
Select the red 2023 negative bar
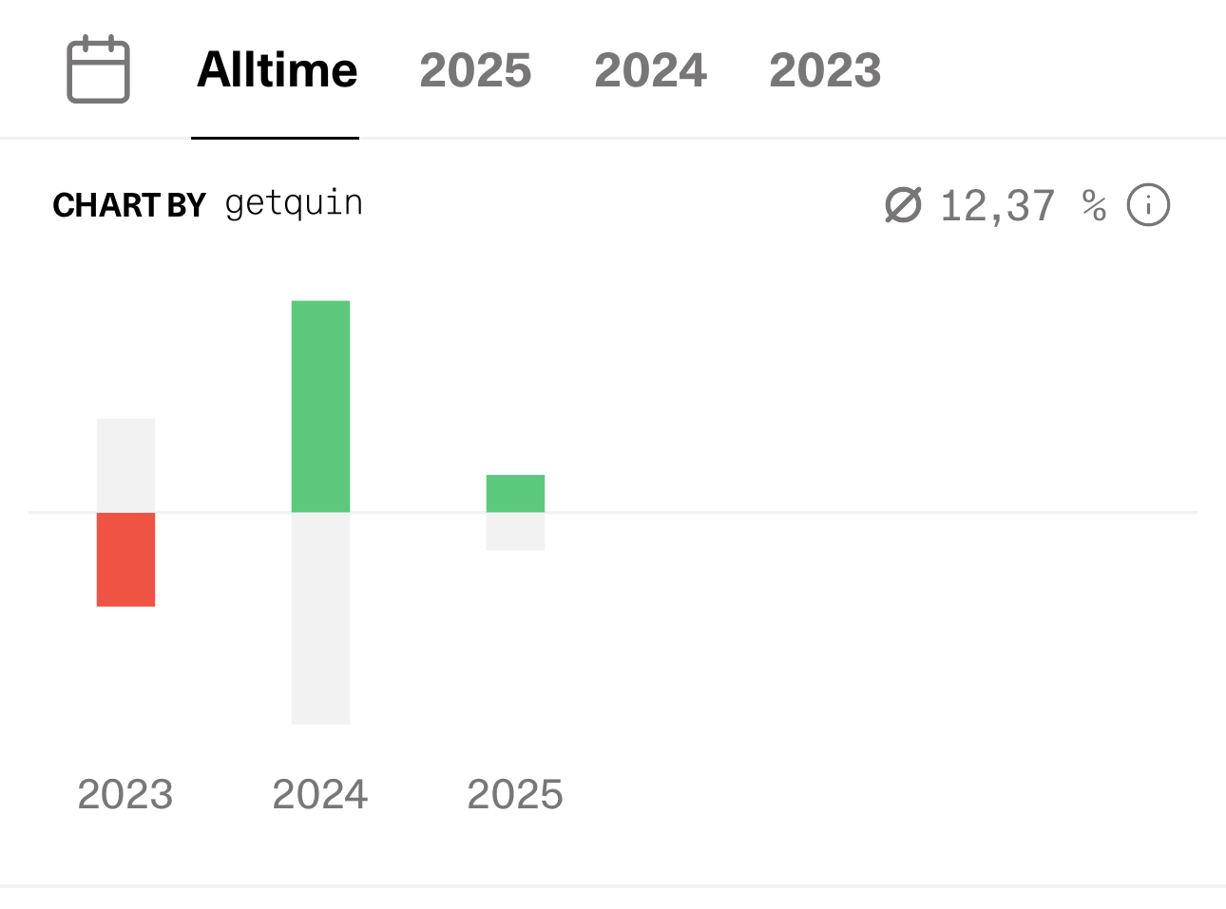point(125,559)
